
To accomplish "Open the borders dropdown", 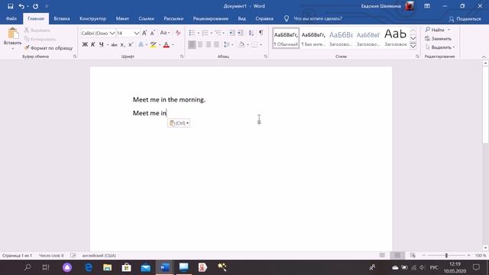I will pos(261,44).
